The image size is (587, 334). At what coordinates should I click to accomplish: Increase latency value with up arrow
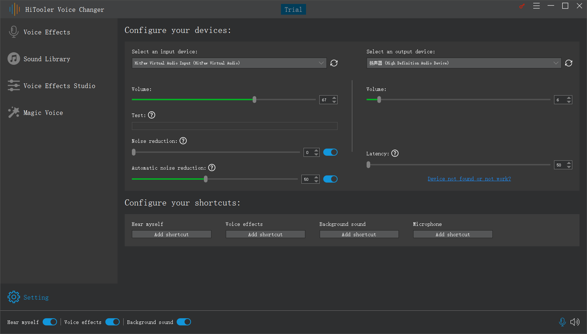[x=569, y=163]
